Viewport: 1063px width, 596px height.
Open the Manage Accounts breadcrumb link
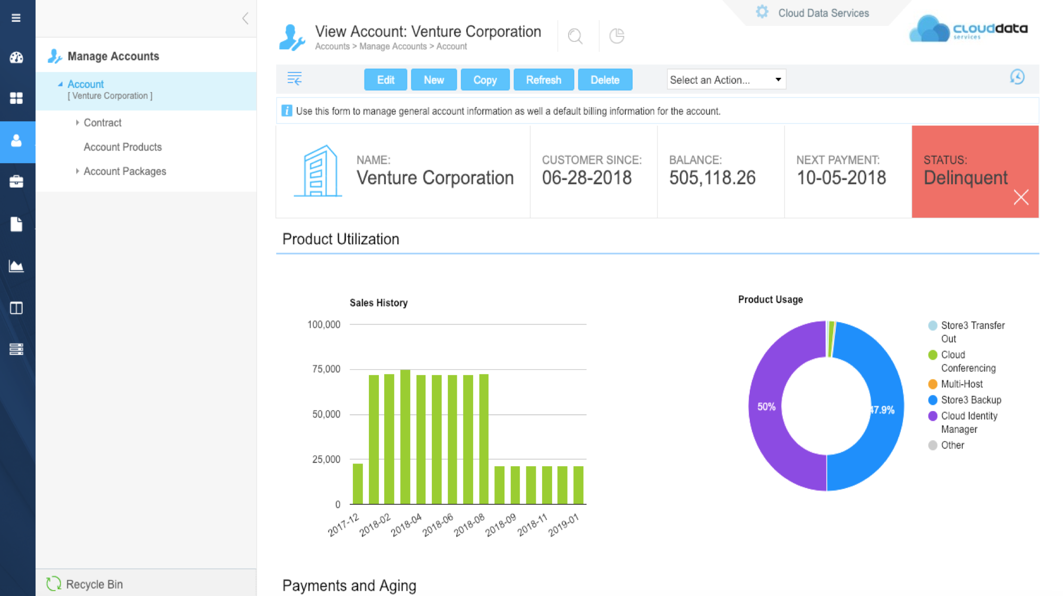pyautogui.click(x=393, y=47)
